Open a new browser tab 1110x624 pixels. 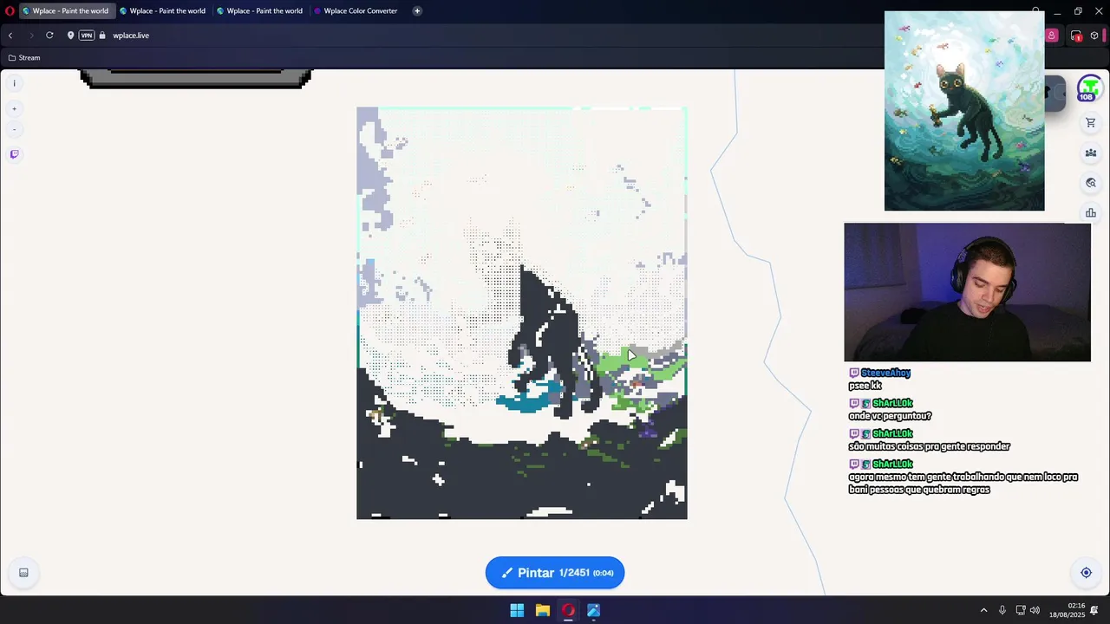click(x=417, y=11)
